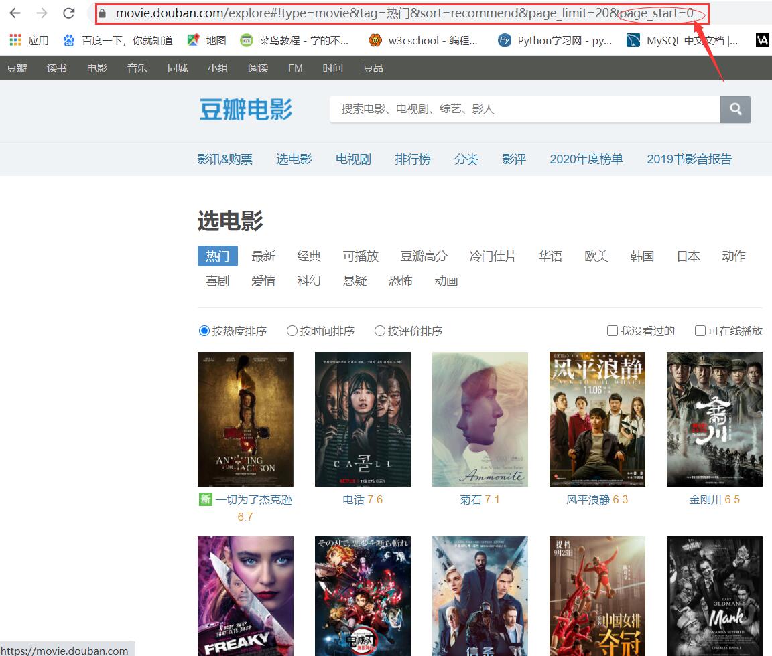Select the 热门 tag
Viewport: 772px width, 656px height.
[218, 256]
